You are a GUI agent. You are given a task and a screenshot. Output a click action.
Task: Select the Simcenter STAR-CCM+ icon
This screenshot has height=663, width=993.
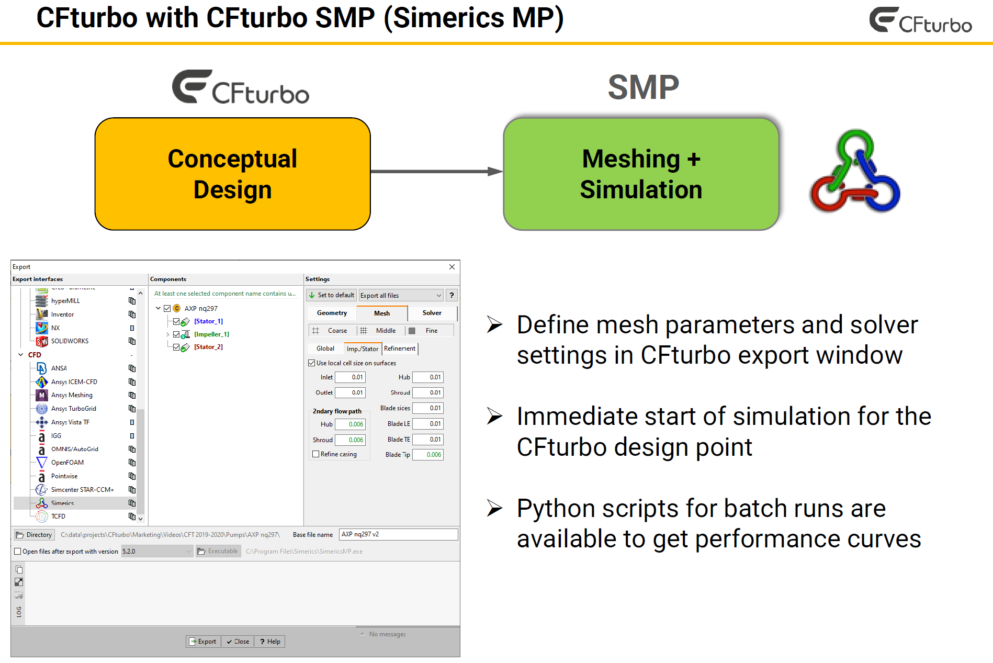tap(42, 490)
